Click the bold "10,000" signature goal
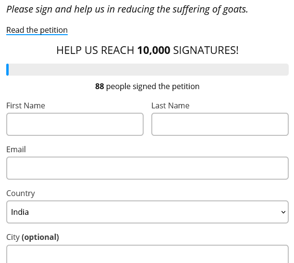The image size is (294, 263). coord(154,50)
